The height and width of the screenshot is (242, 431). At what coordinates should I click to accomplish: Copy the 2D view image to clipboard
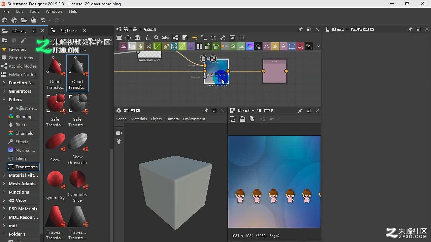(x=252, y=119)
